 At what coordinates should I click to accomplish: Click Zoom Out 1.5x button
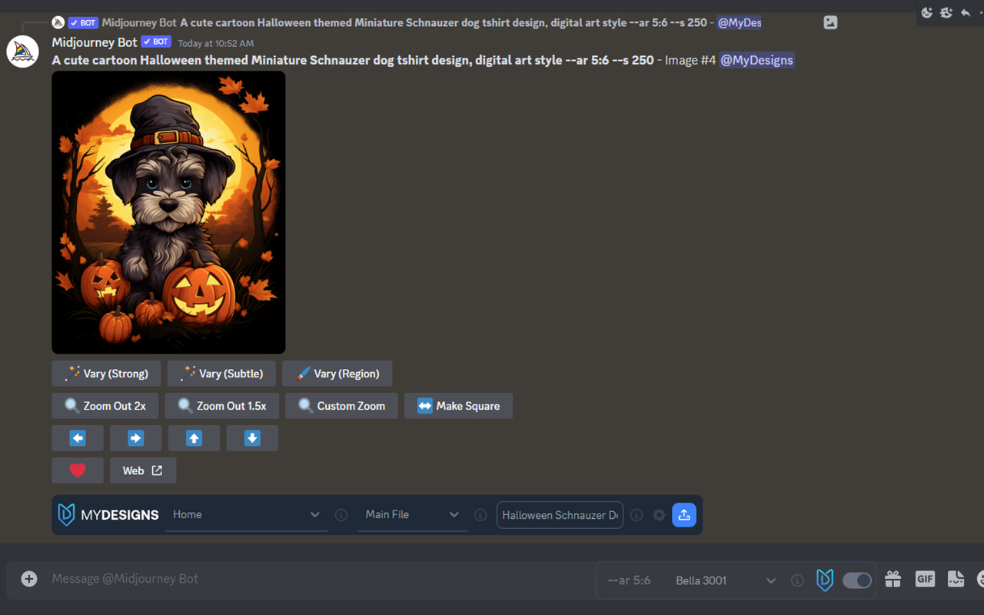click(x=222, y=406)
